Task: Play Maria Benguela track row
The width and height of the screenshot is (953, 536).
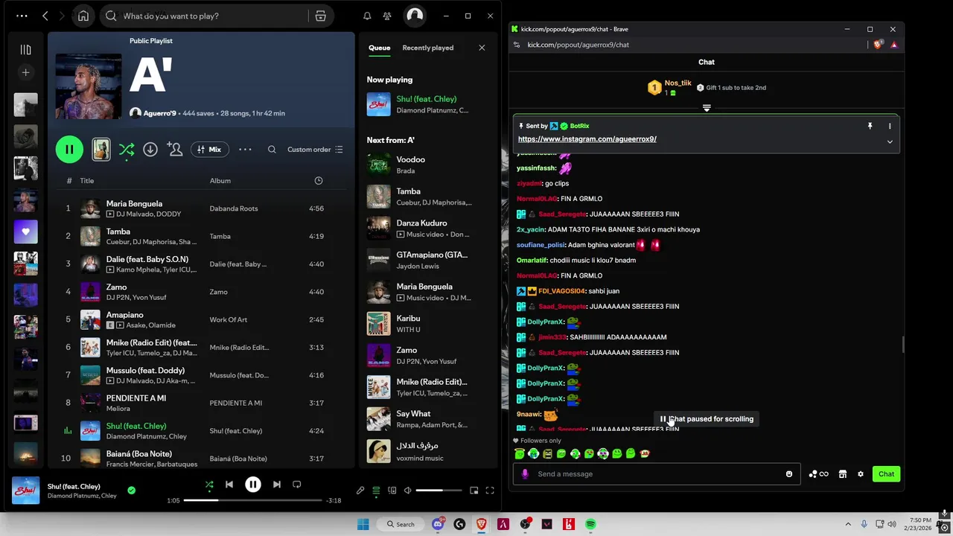Action: [201, 208]
